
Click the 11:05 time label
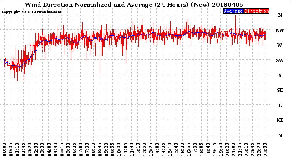pos(125,150)
